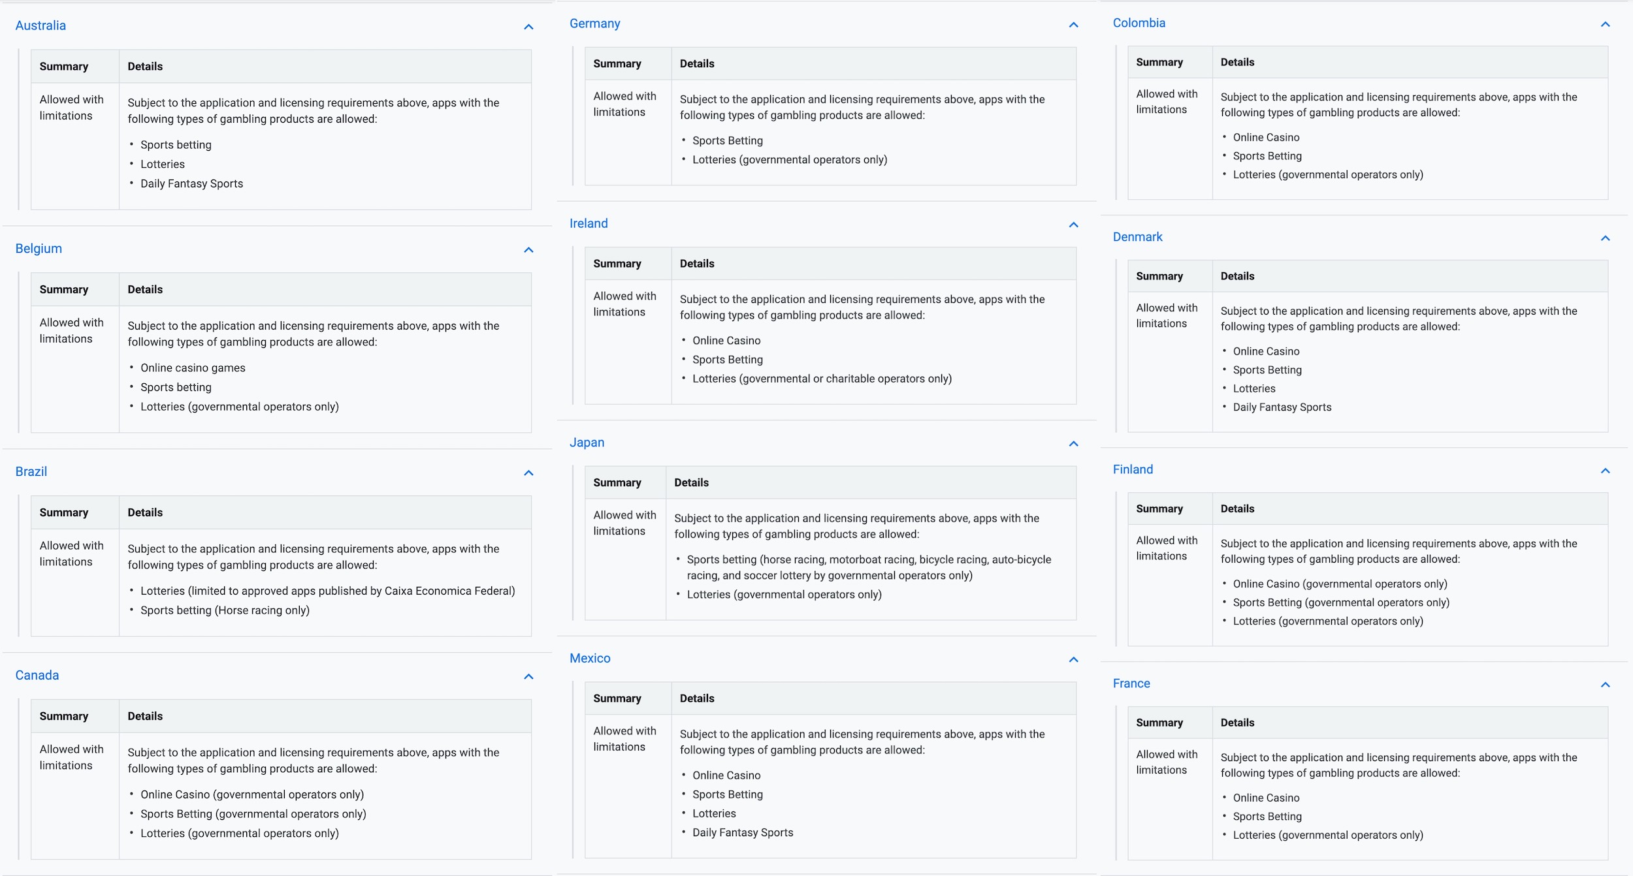Collapse the Colombia section chevron

(x=1605, y=24)
